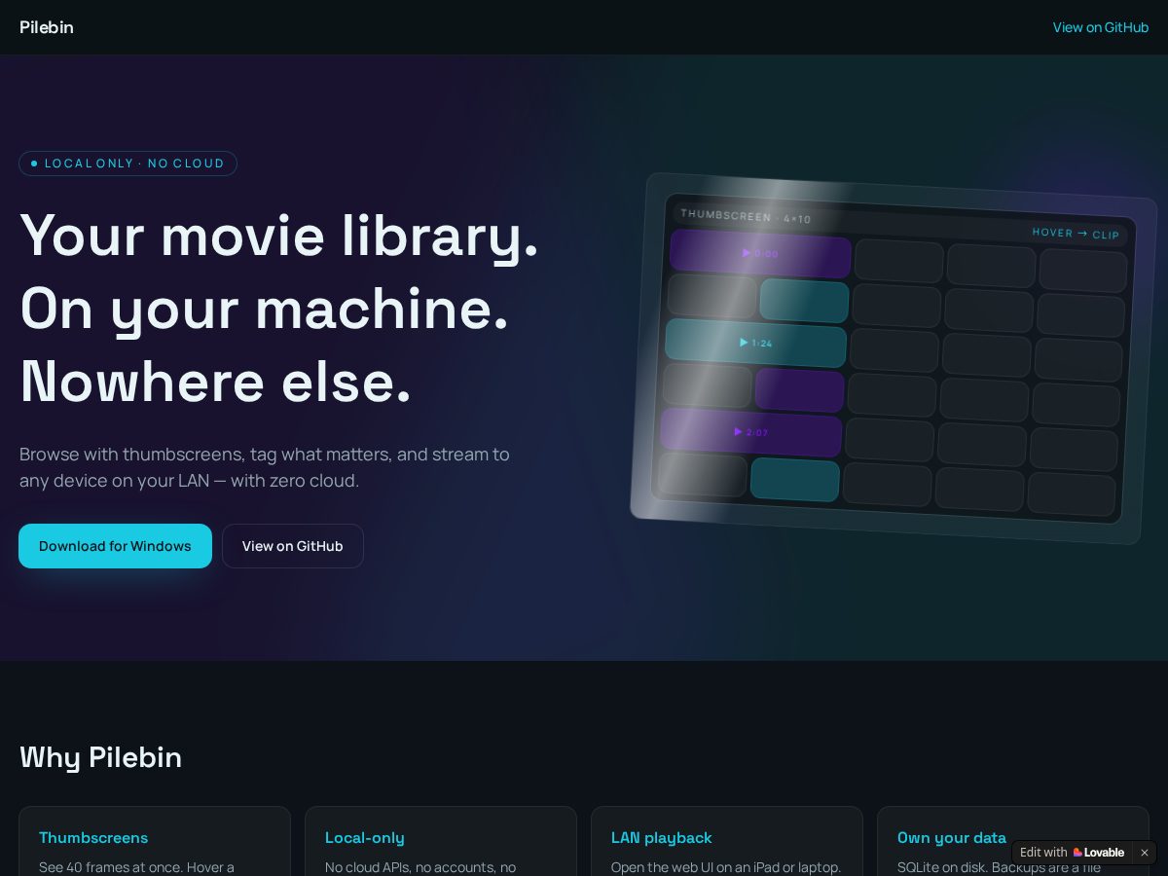Open View on GitHub link in top navigation bar
This screenshot has width=1168, height=876.
coord(1101,27)
